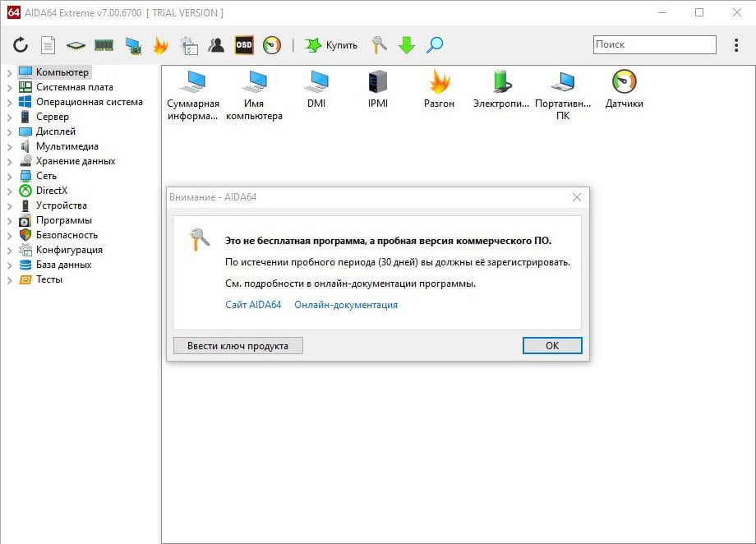
Task: Select Дисплей in the tree
Action: tap(48, 131)
